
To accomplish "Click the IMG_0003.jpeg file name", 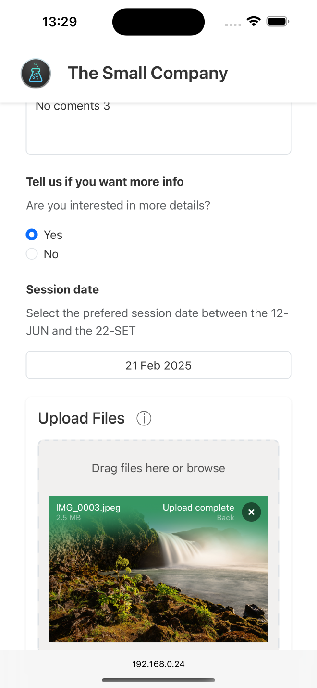I will pyautogui.click(x=88, y=508).
